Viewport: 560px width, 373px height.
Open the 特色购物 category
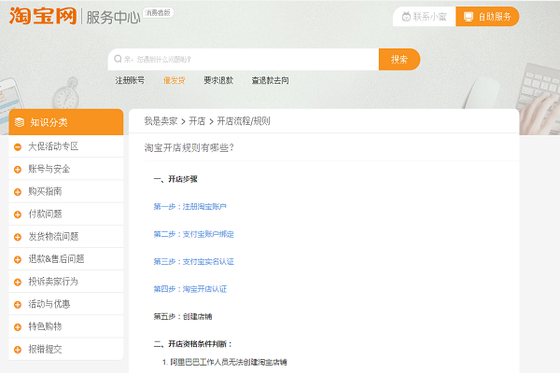45,326
